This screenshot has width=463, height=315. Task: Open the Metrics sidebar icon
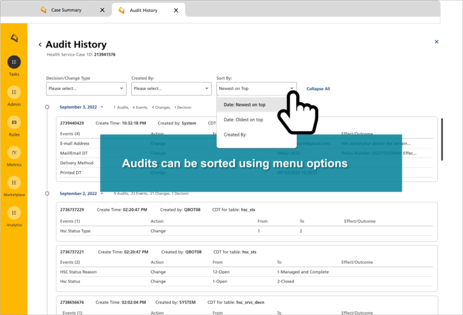14,152
